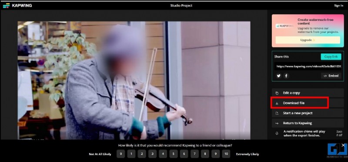Screen dimensions: 348x162
Task: Click the 'Not At All Likely' label
Action: click(100, 154)
